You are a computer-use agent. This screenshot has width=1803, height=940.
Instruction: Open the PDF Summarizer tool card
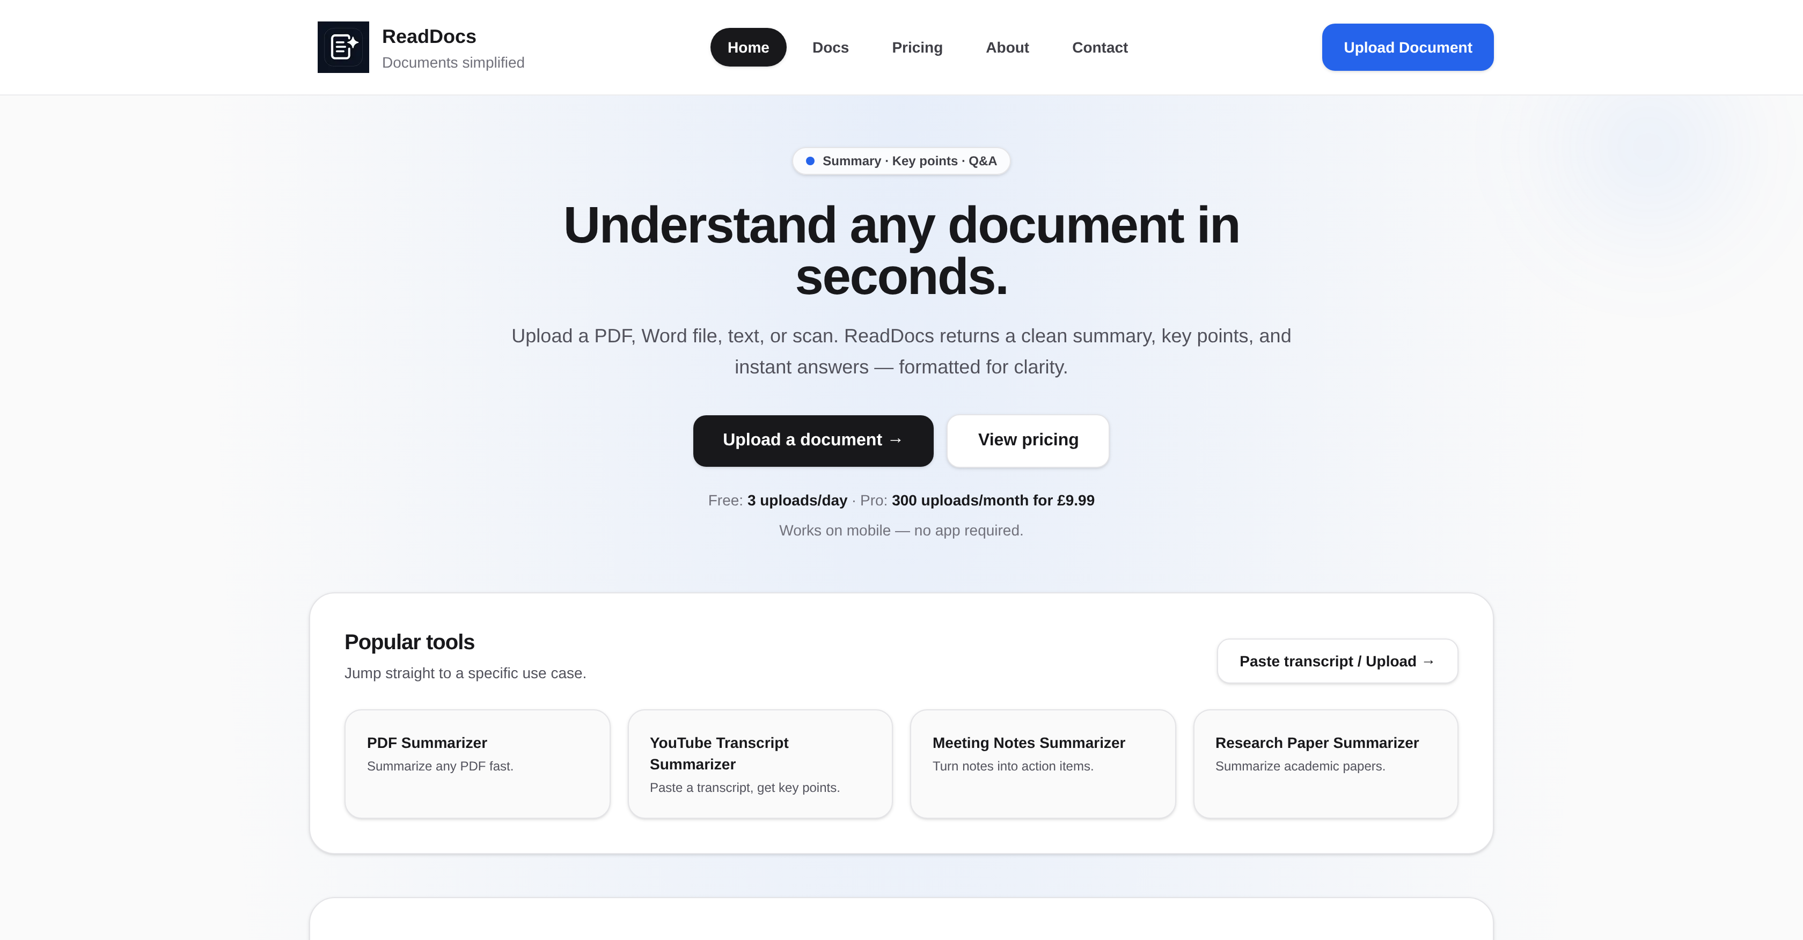coord(477,763)
